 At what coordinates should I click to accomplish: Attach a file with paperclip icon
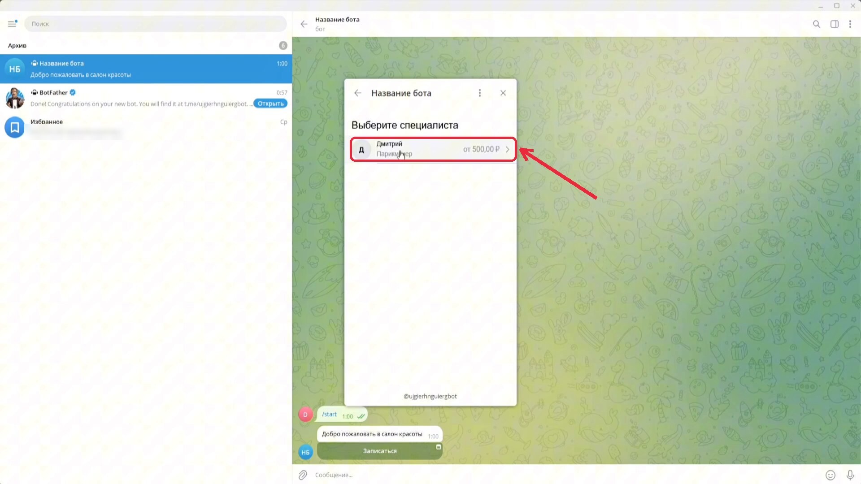pyautogui.click(x=303, y=475)
